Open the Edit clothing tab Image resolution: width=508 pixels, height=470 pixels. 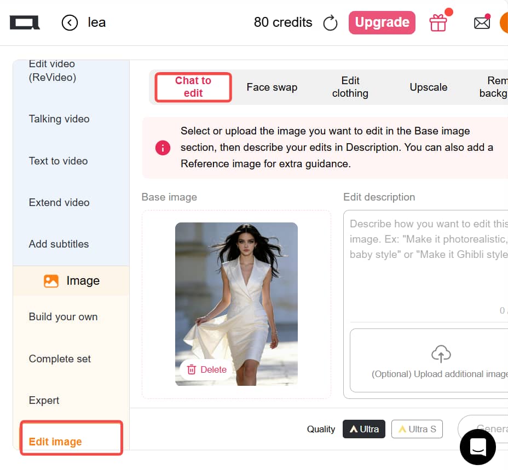[x=350, y=87]
